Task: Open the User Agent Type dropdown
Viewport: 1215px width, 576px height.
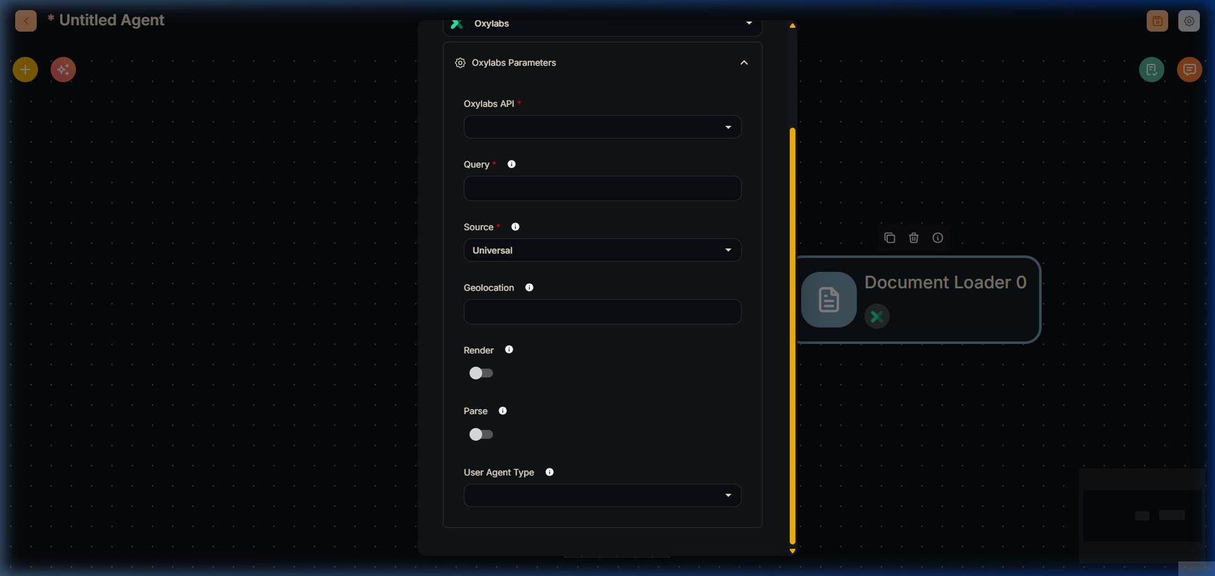Action: pos(602,496)
